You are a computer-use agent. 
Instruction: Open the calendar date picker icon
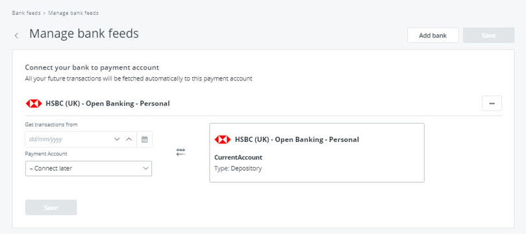click(x=145, y=139)
